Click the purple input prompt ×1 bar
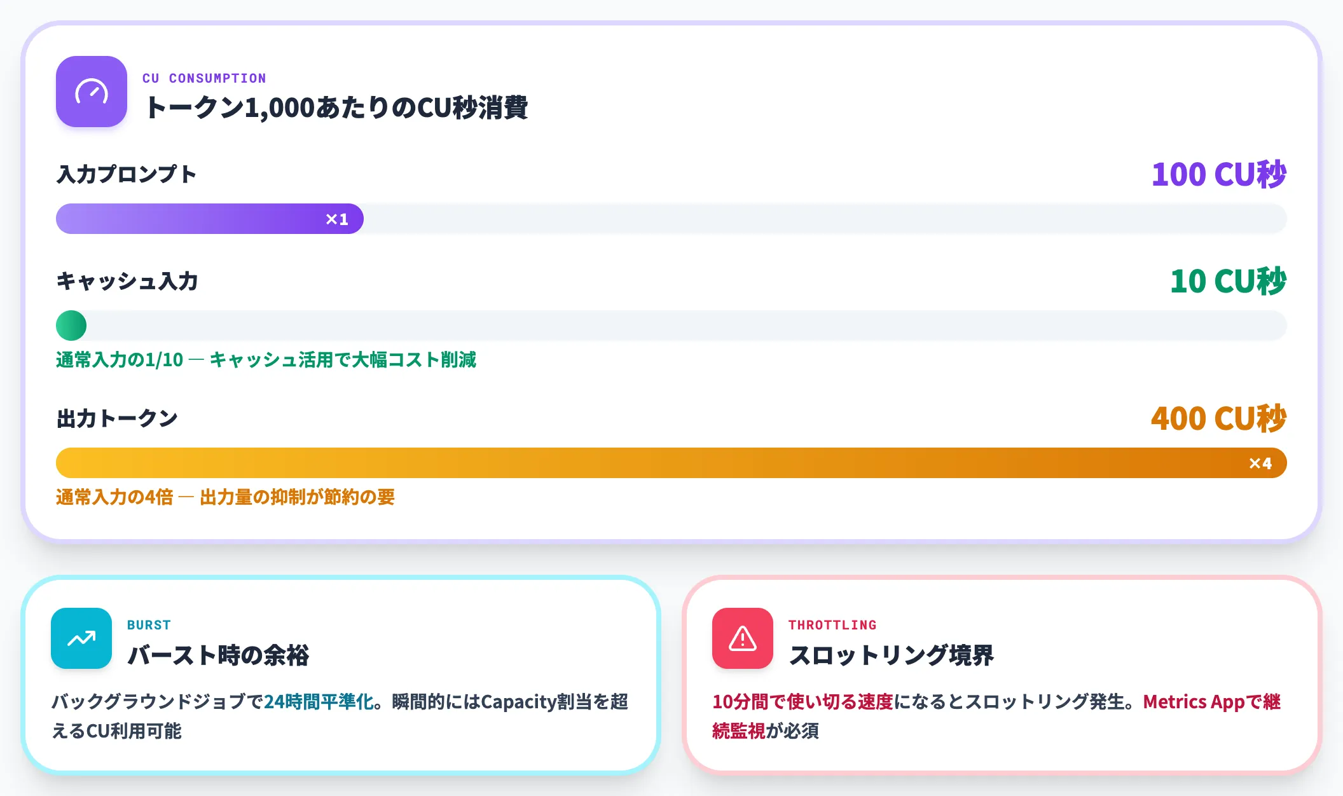Viewport: 1343px width, 796px height. 210,219
